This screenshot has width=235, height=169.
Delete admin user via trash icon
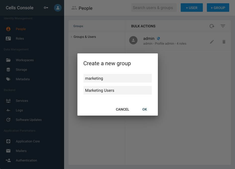[x=224, y=42]
